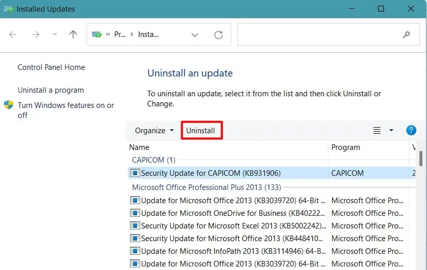Expand the address bar history dropdown
The image size is (427, 270).
pyautogui.click(x=194, y=34)
